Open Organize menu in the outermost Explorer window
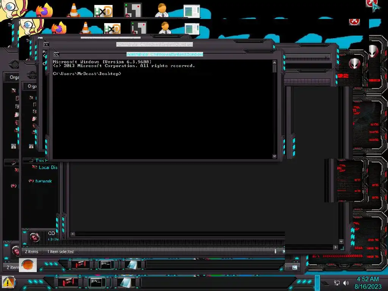Screen dimensions: 388x291 (x=14, y=77)
